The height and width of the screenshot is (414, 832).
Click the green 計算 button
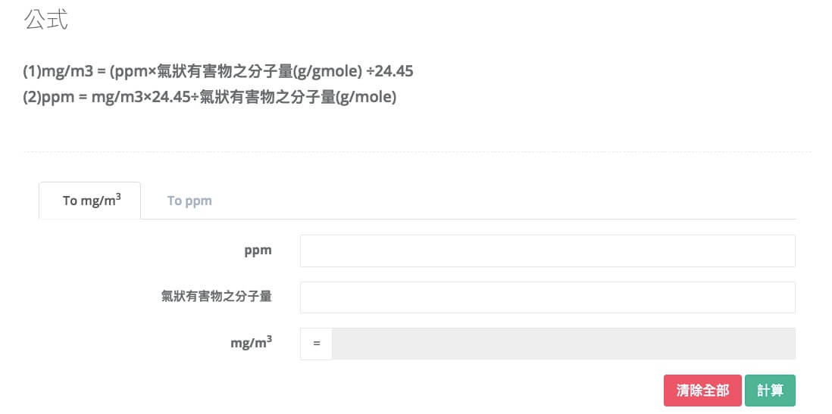click(x=770, y=391)
